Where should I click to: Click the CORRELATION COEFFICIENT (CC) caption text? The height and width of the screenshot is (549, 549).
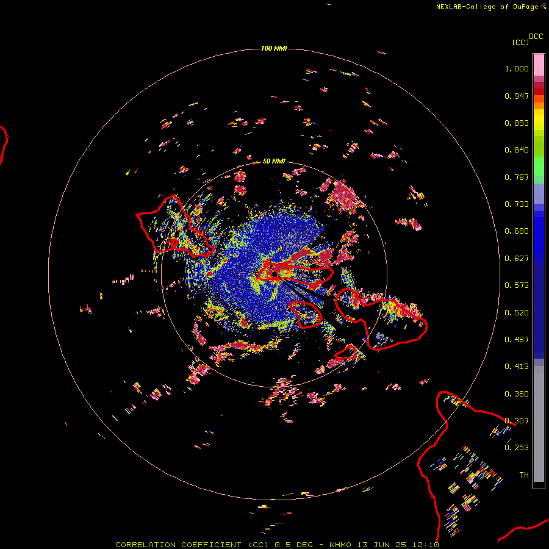192,545
